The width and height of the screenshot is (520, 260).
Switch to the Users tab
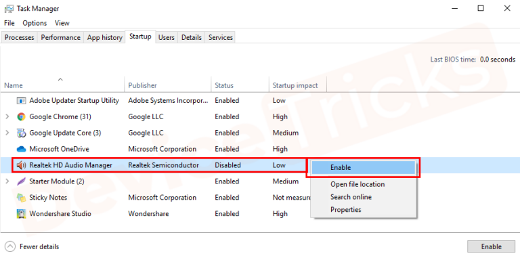pos(167,37)
